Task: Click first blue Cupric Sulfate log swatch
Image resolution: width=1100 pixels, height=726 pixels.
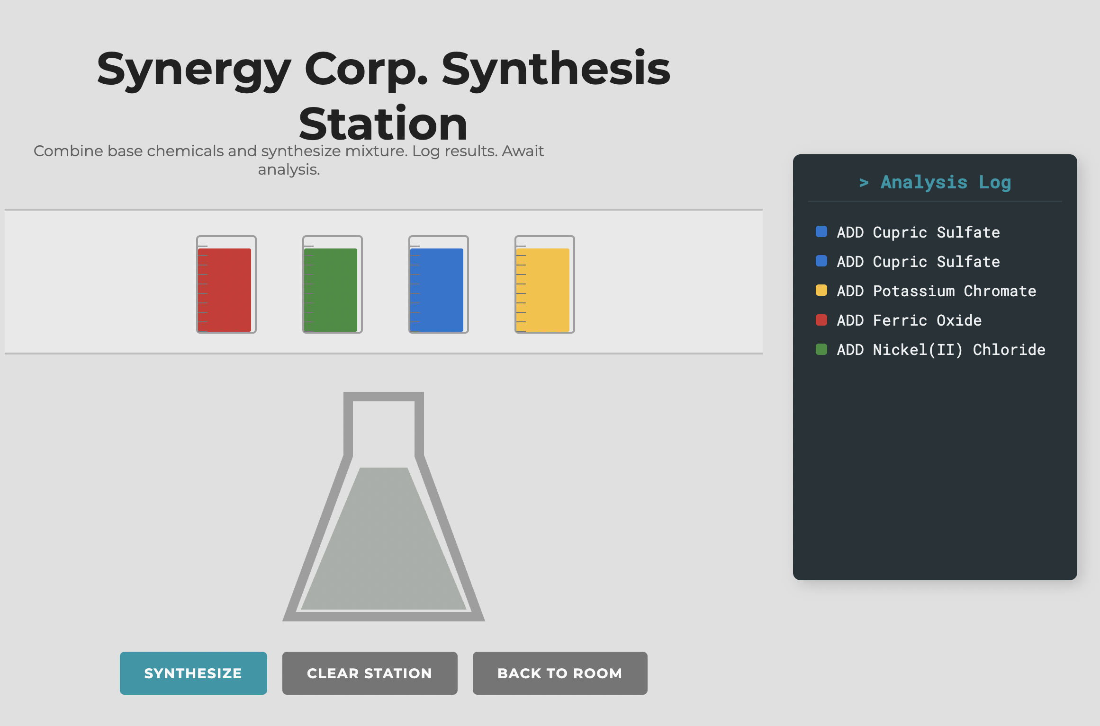Action: pyautogui.click(x=821, y=232)
